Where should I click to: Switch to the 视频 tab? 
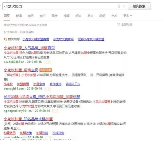[x=67, y=16]
